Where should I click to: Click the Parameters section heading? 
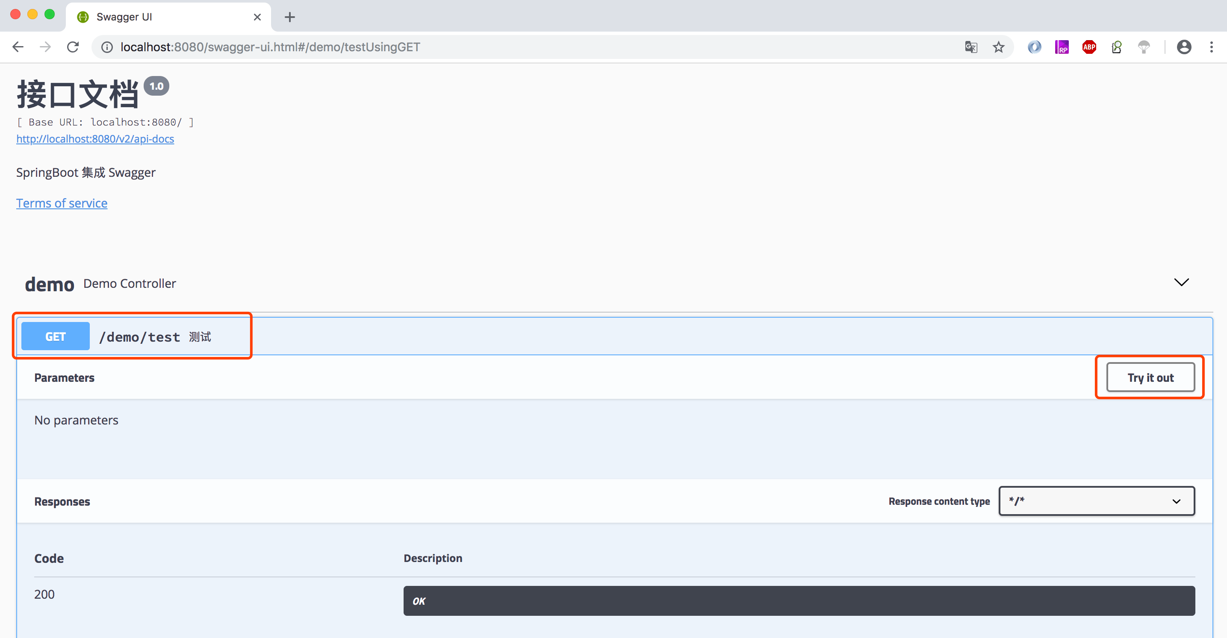(x=64, y=378)
